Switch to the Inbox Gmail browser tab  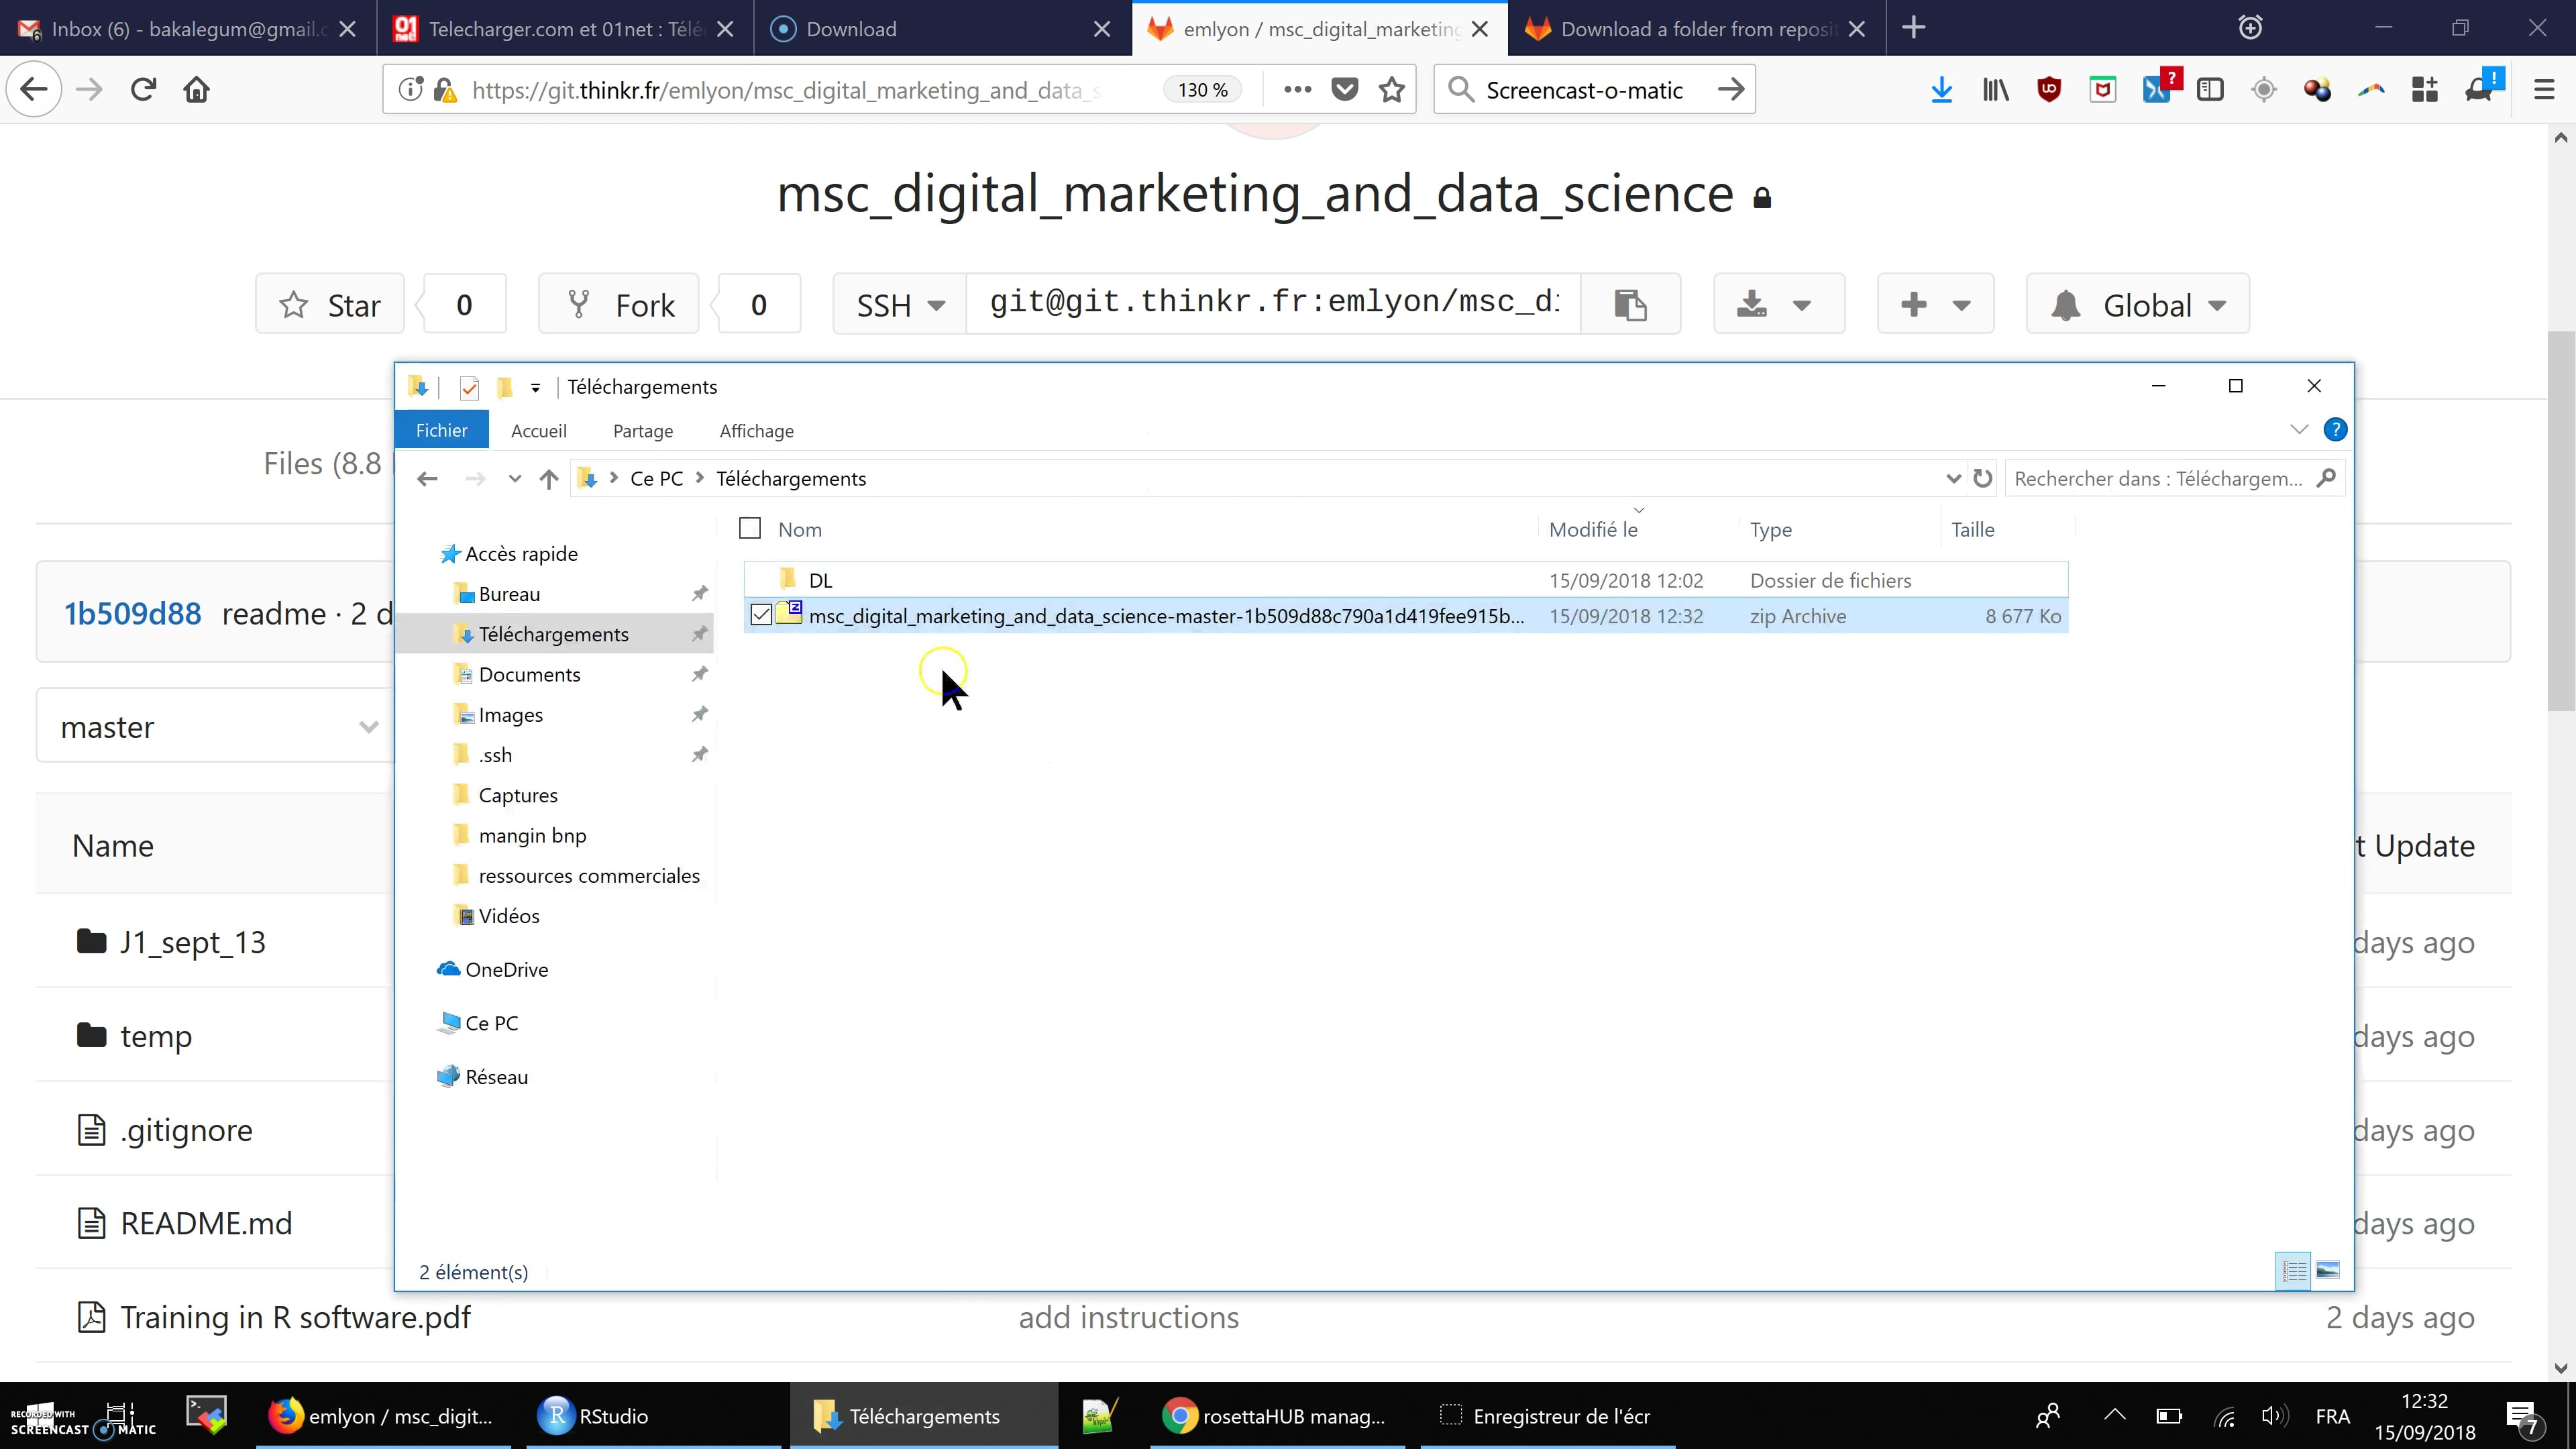pos(188,29)
